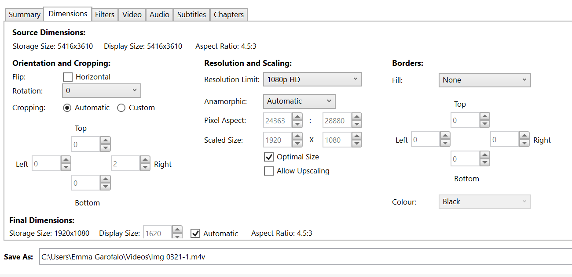Image resolution: width=572 pixels, height=277 pixels.
Task: Expand the Resolution Limit dropdown
Action: tap(312, 80)
